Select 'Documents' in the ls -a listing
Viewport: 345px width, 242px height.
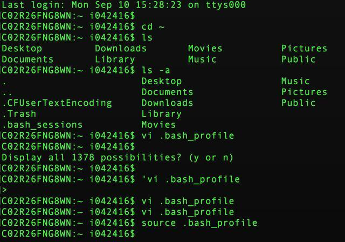pyautogui.click(x=167, y=92)
